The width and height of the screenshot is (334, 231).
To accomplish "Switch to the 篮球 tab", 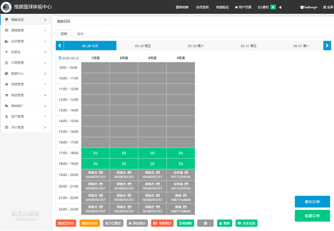I will tap(81, 33).
